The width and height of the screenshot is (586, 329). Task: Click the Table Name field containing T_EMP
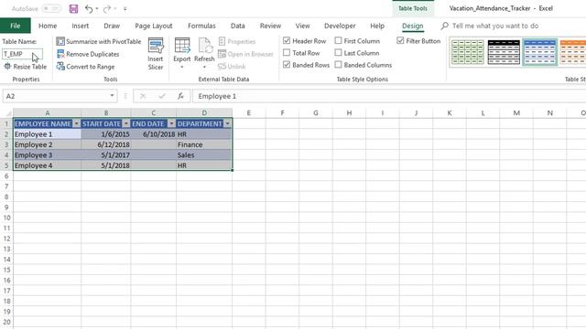[x=22, y=54]
